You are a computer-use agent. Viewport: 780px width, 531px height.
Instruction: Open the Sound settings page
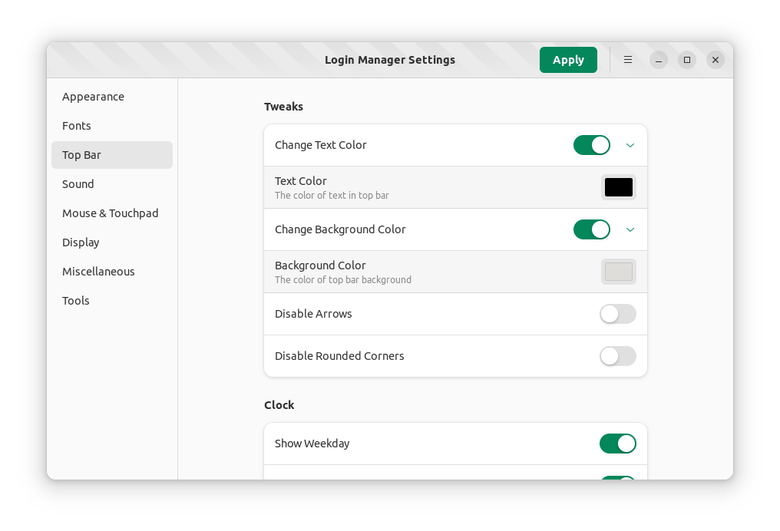(78, 184)
